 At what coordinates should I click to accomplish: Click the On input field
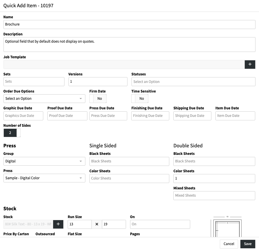(160, 224)
